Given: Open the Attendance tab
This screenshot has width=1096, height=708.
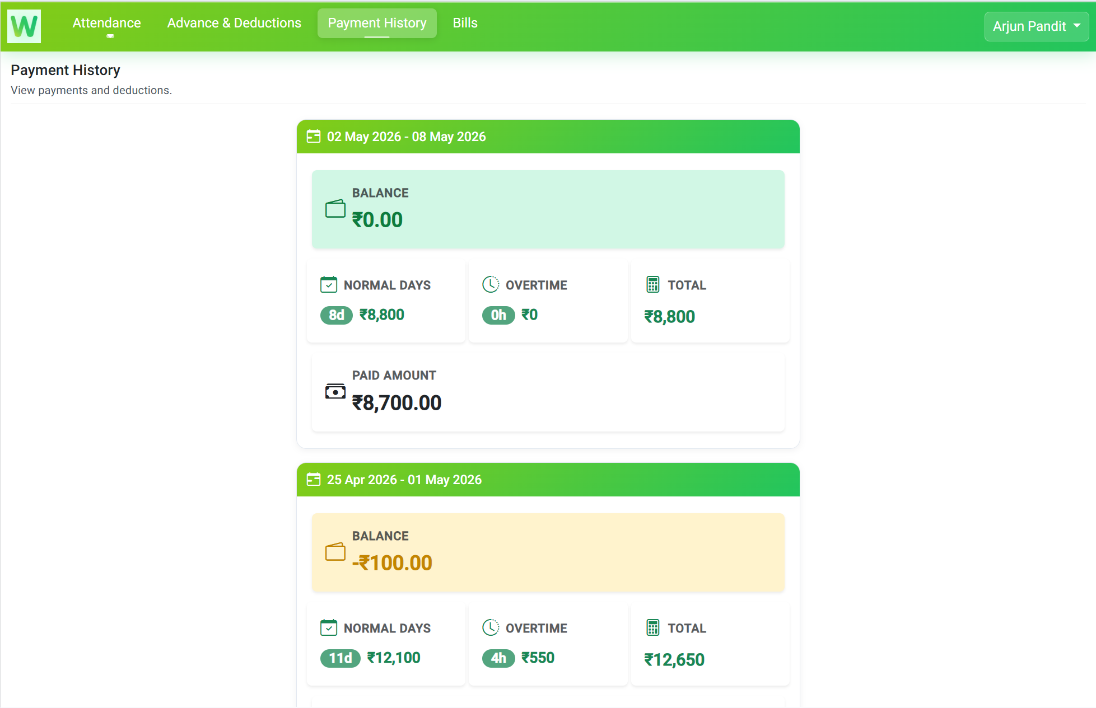Looking at the screenshot, I should 106,23.
